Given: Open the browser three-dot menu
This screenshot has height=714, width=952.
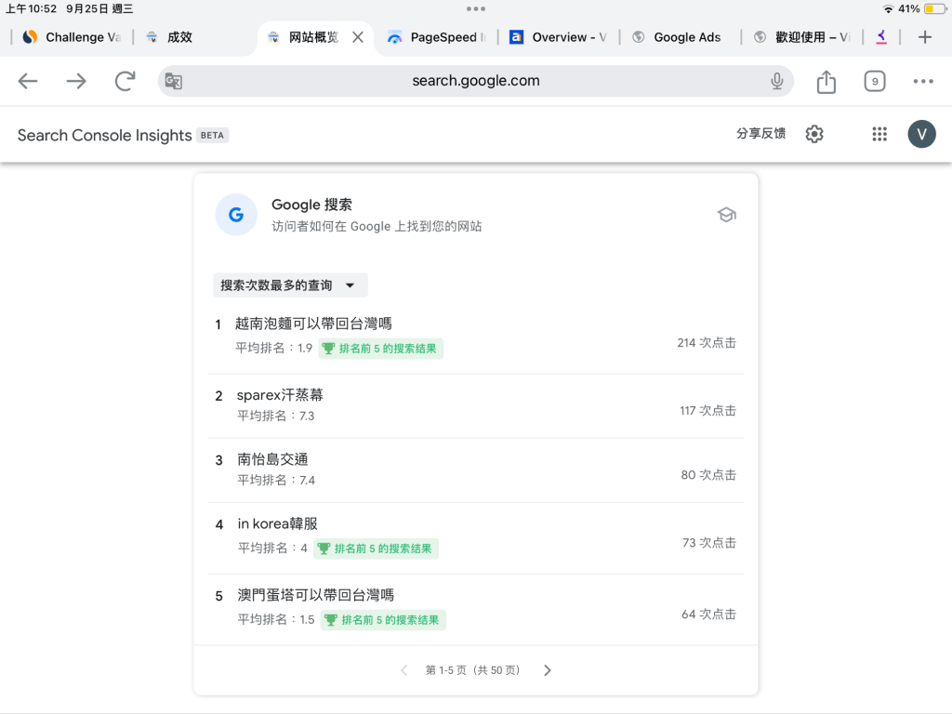Looking at the screenshot, I should 922,81.
